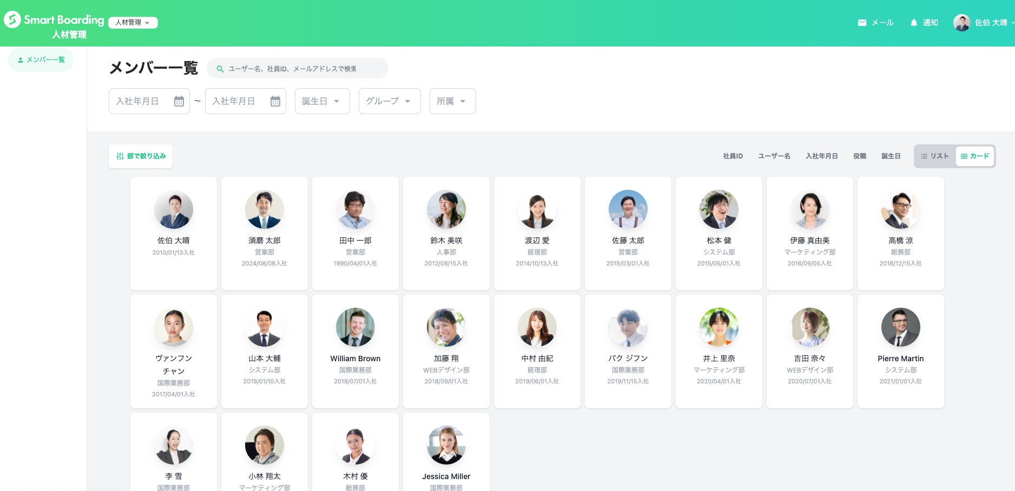Expand the 誕生日 filter dropdown

pyautogui.click(x=322, y=101)
